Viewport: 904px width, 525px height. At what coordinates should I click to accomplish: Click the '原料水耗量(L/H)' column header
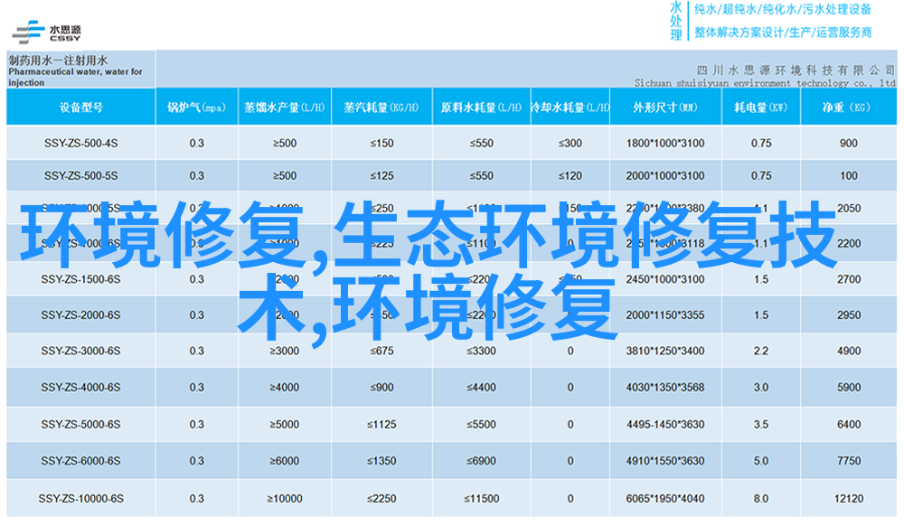pos(481,108)
